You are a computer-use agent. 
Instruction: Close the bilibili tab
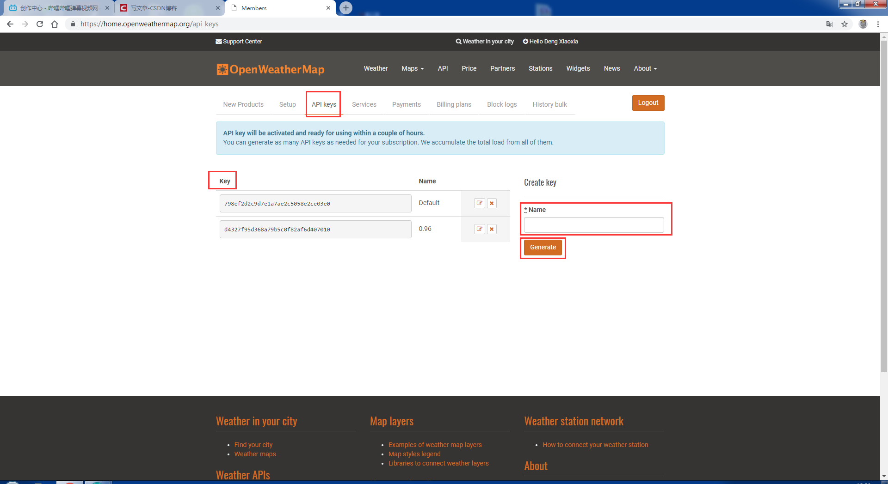point(107,8)
